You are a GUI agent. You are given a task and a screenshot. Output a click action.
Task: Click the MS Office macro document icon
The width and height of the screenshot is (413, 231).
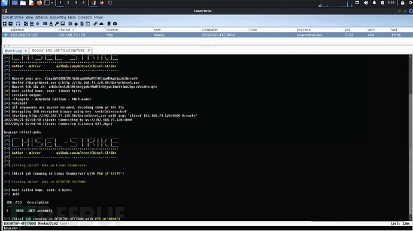(x=82, y=24)
